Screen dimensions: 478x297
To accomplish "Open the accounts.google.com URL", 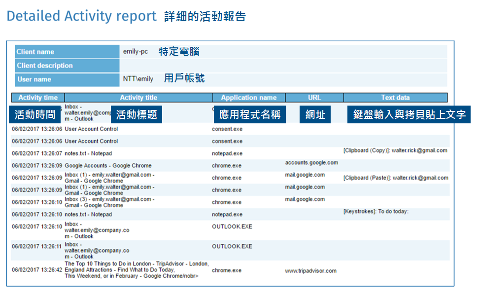I will (x=311, y=163).
